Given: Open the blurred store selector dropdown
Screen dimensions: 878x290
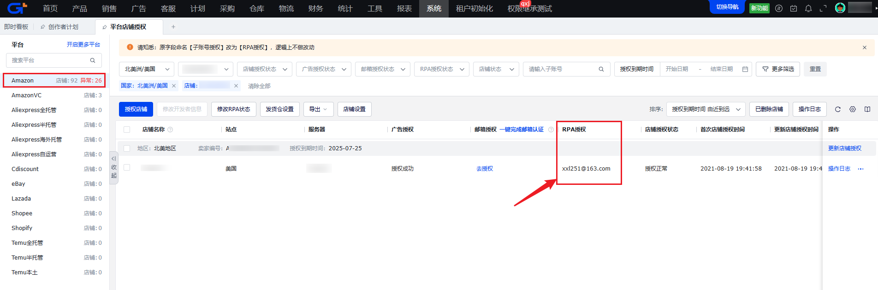Looking at the screenshot, I should coord(206,69).
